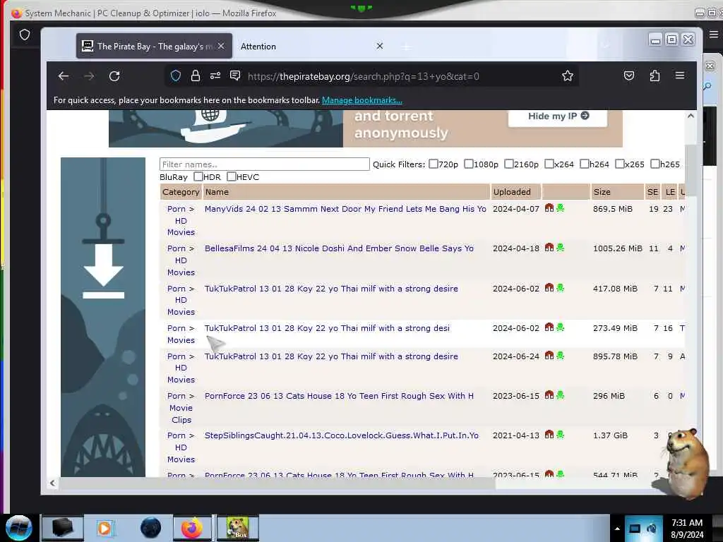Select the x265 filter checkbox
Screen dimensions: 723x542
tap(620, 164)
